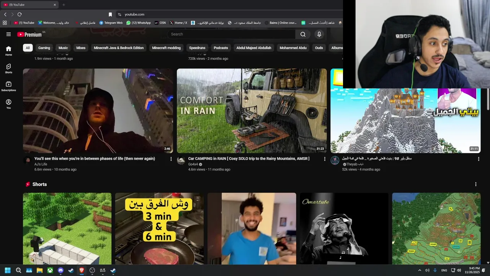Screen dimensions: 490x276
Task: Open Discord from the taskbar
Action: pyautogui.click(x=60, y=270)
